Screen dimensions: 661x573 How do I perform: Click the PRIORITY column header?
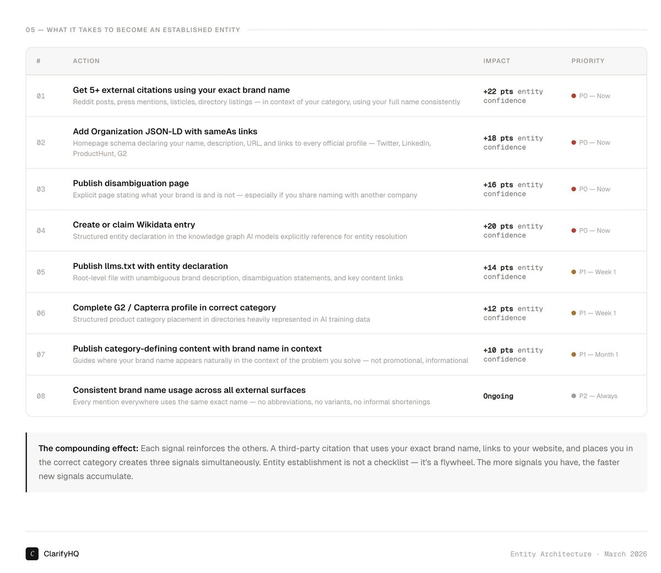[x=588, y=61]
